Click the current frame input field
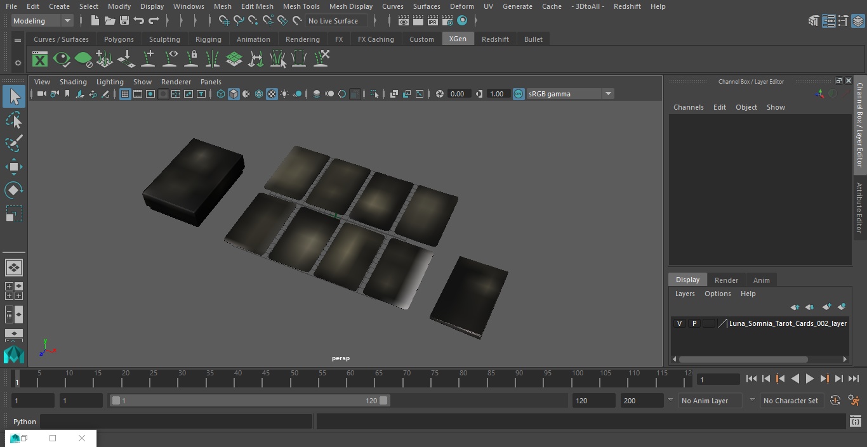 (718, 379)
